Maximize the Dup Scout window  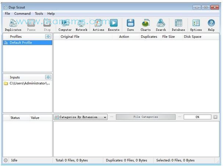(206, 7)
